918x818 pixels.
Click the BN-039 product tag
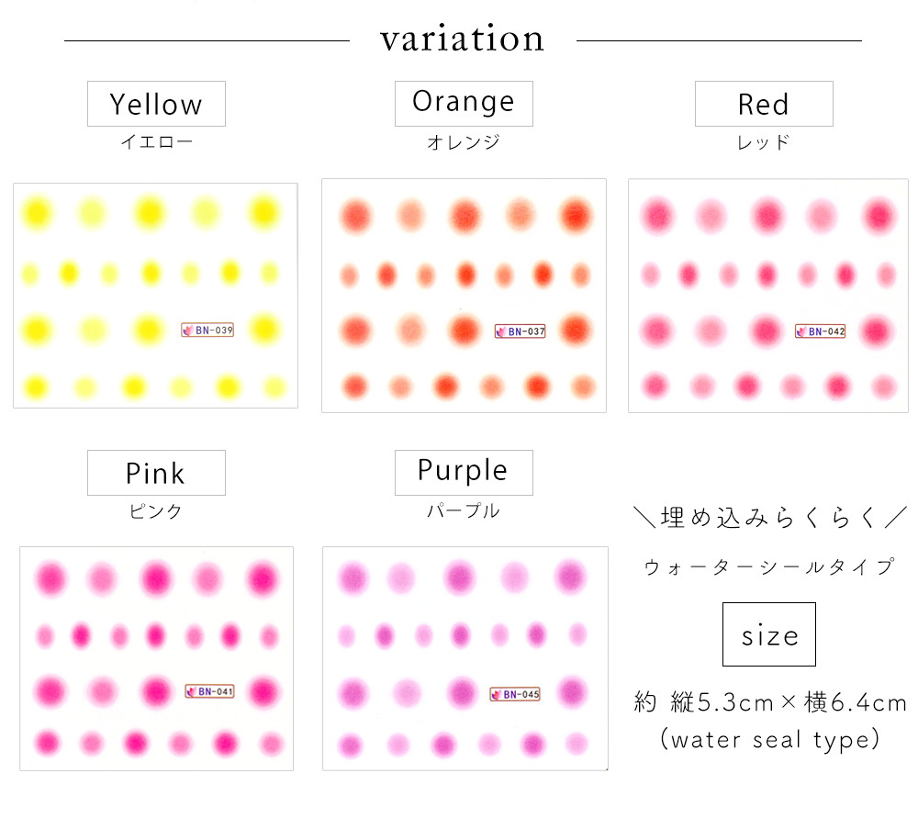(207, 331)
